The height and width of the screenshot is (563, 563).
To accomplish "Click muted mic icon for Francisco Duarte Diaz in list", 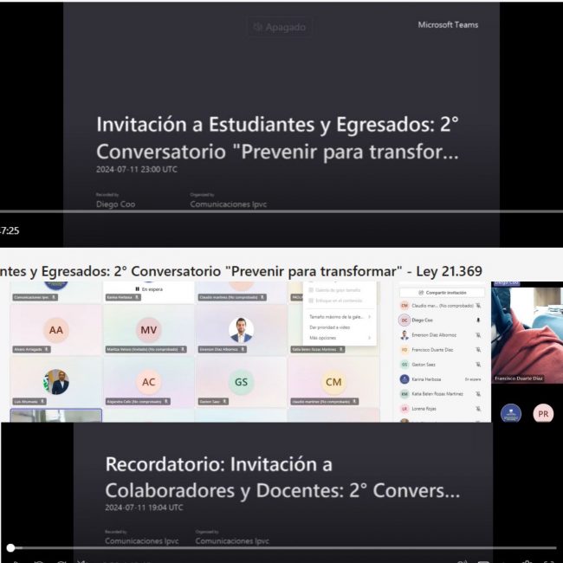I will coord(478,350).
